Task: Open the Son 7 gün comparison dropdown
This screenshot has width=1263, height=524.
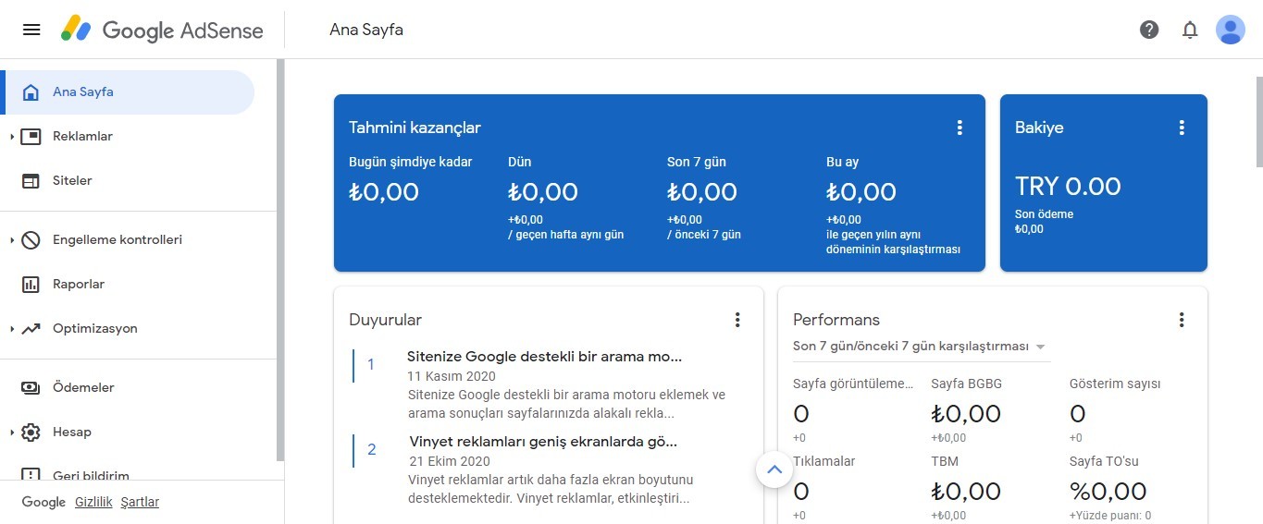Action: pos(920,347)
